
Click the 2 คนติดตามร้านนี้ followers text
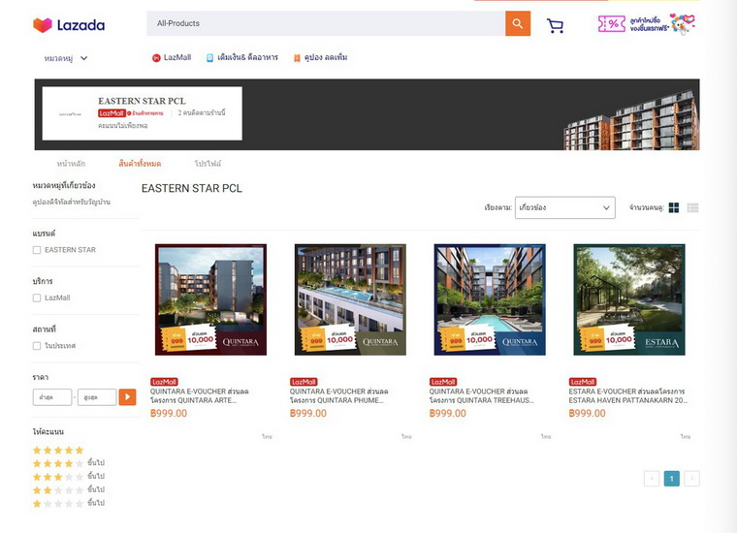click(x=202, y=113)
